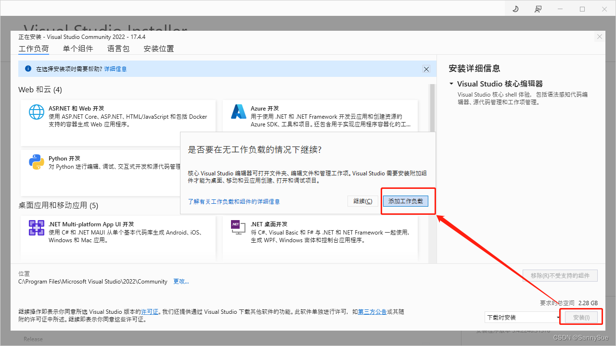
Task: Select .NET Multi-platform App UI 开发 title
Action: [91, 224]
